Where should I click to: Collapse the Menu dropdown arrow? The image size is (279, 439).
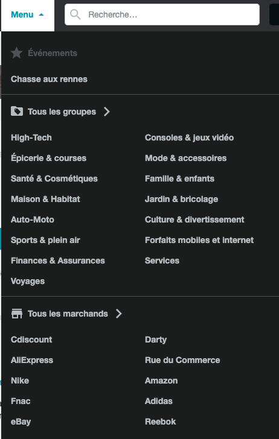(41, 14)
